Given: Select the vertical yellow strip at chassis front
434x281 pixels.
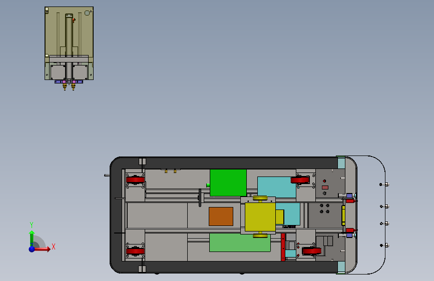Looking at the screenshot, I should coord(343,215).
